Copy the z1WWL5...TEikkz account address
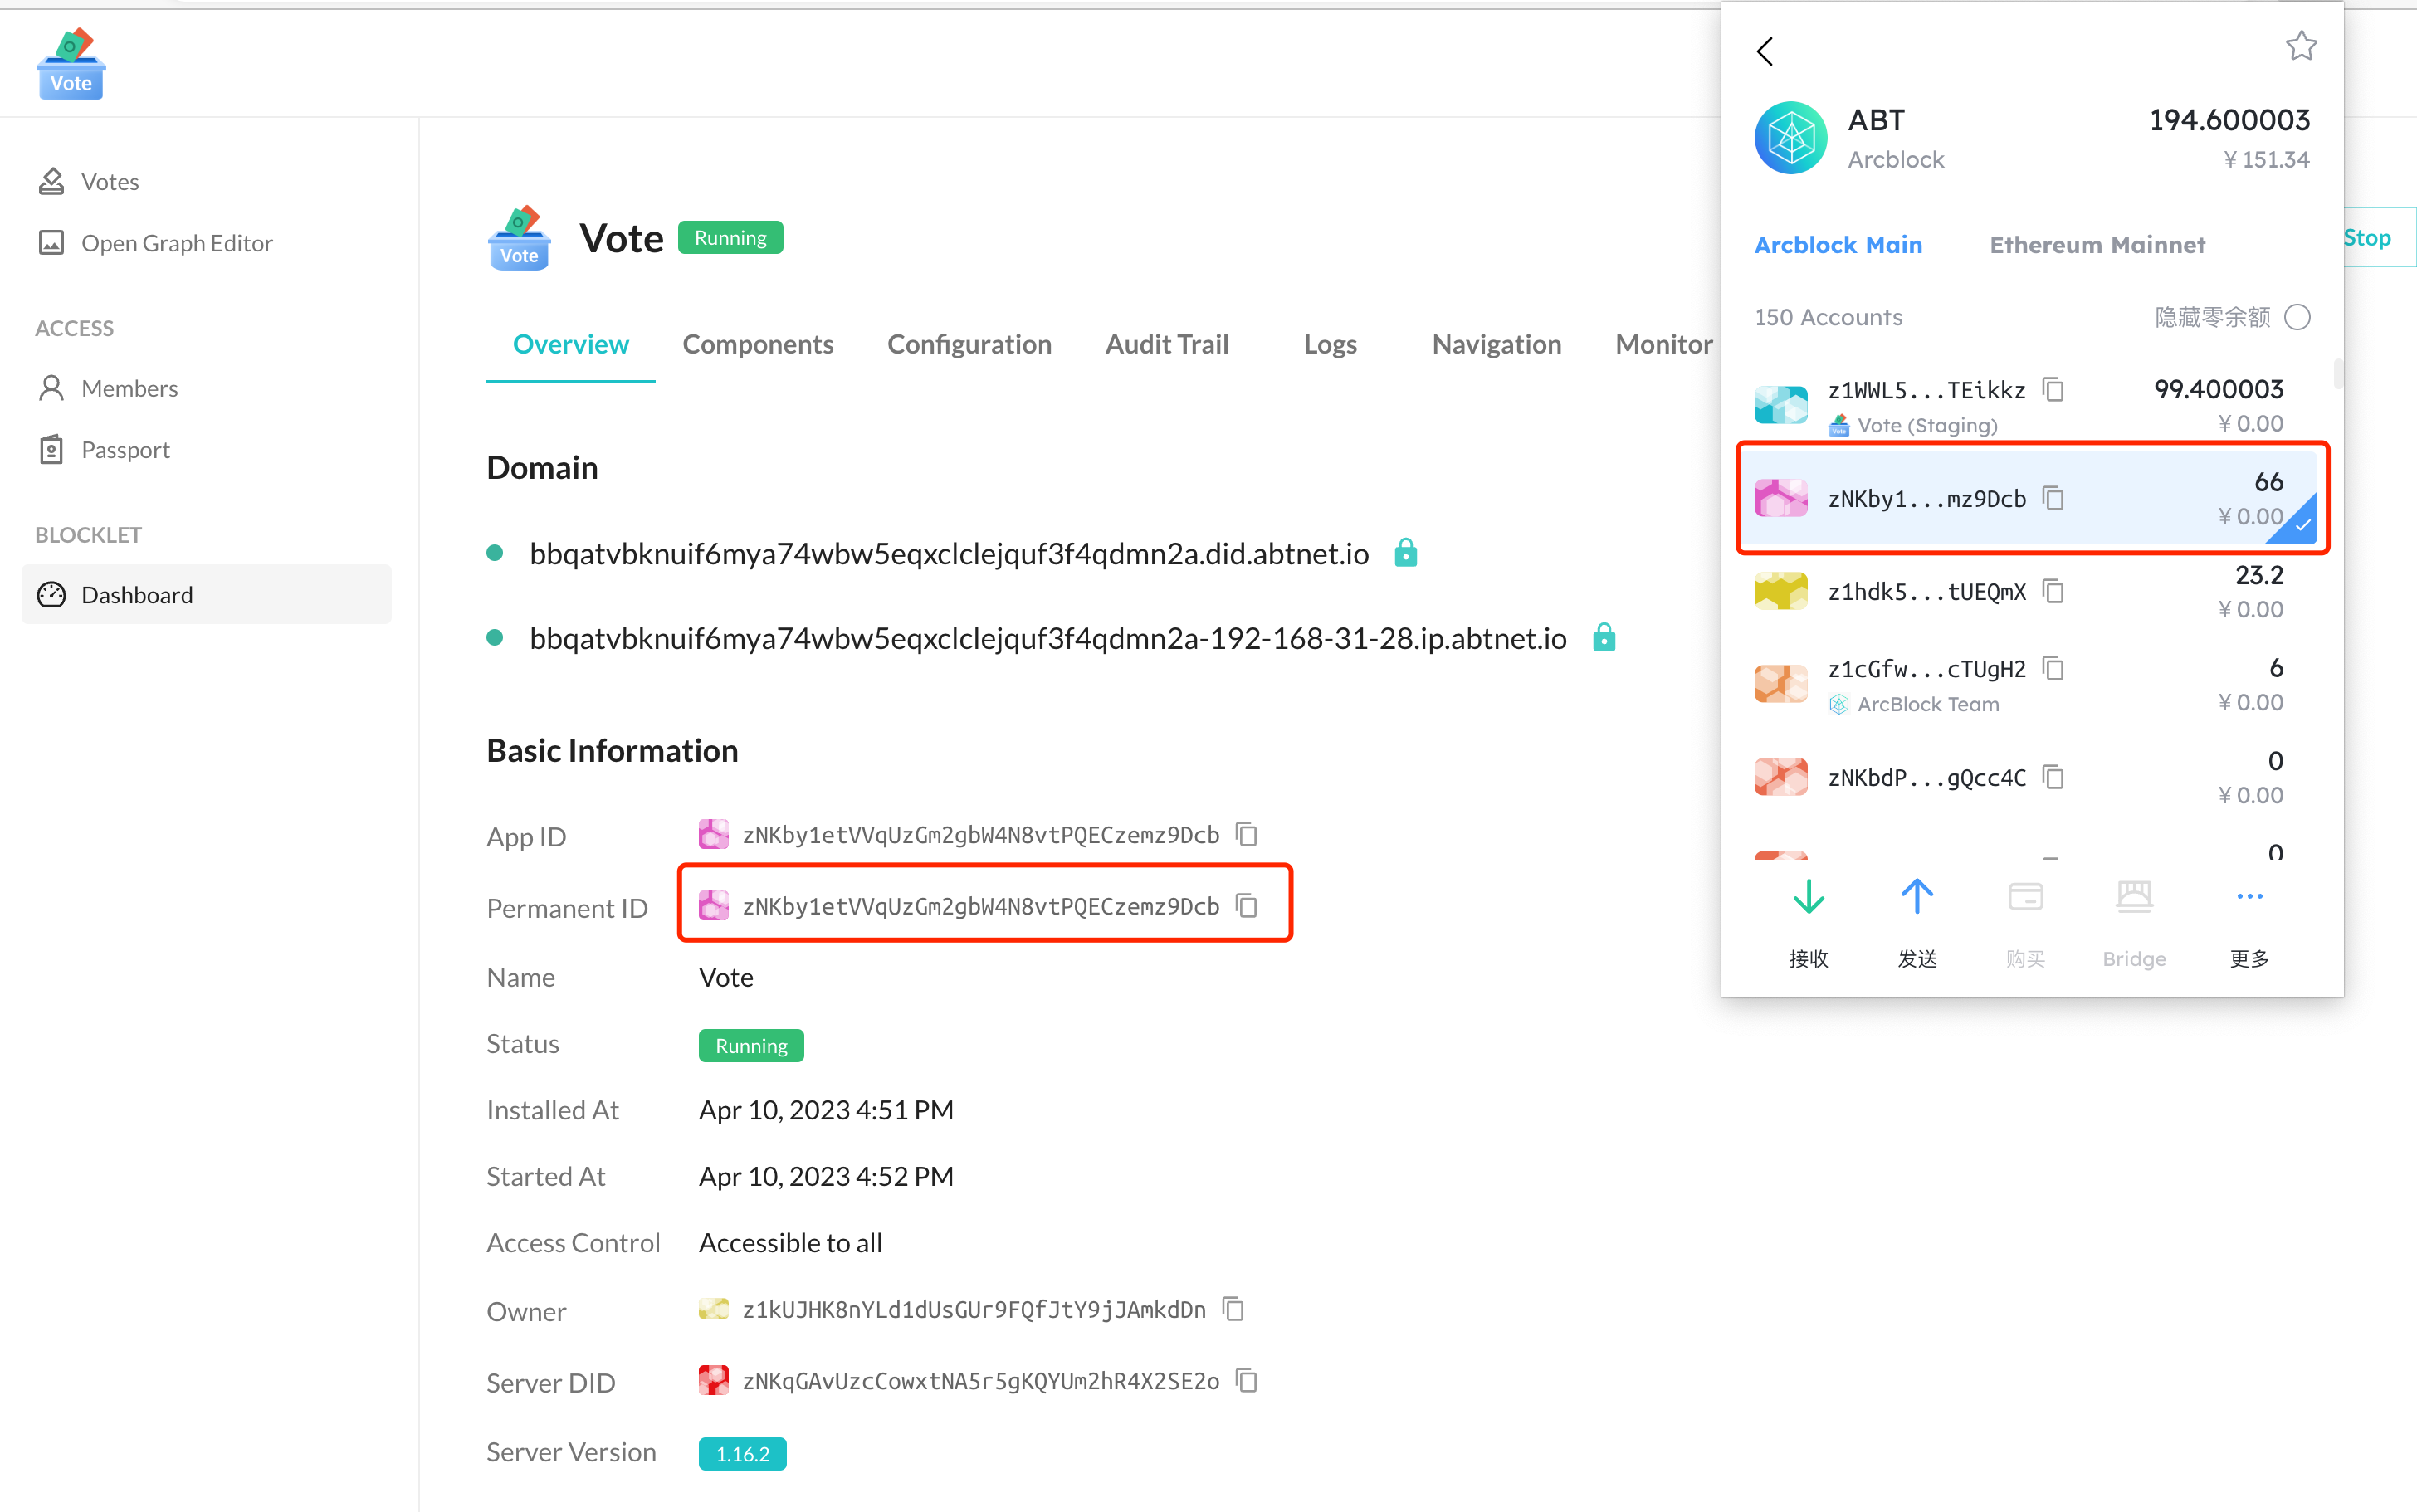Image resolution: width=2417 pixels, height=1512 pixels. tap(2053, 389)
